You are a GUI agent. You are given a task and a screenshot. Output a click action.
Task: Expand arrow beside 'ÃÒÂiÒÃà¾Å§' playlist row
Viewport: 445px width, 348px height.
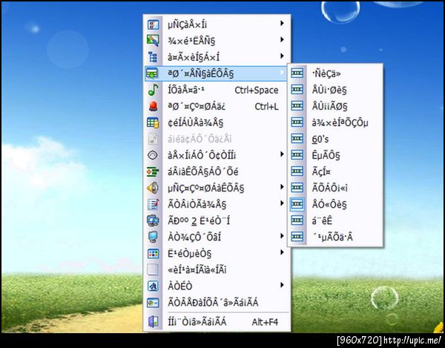(x=282, y=203)
